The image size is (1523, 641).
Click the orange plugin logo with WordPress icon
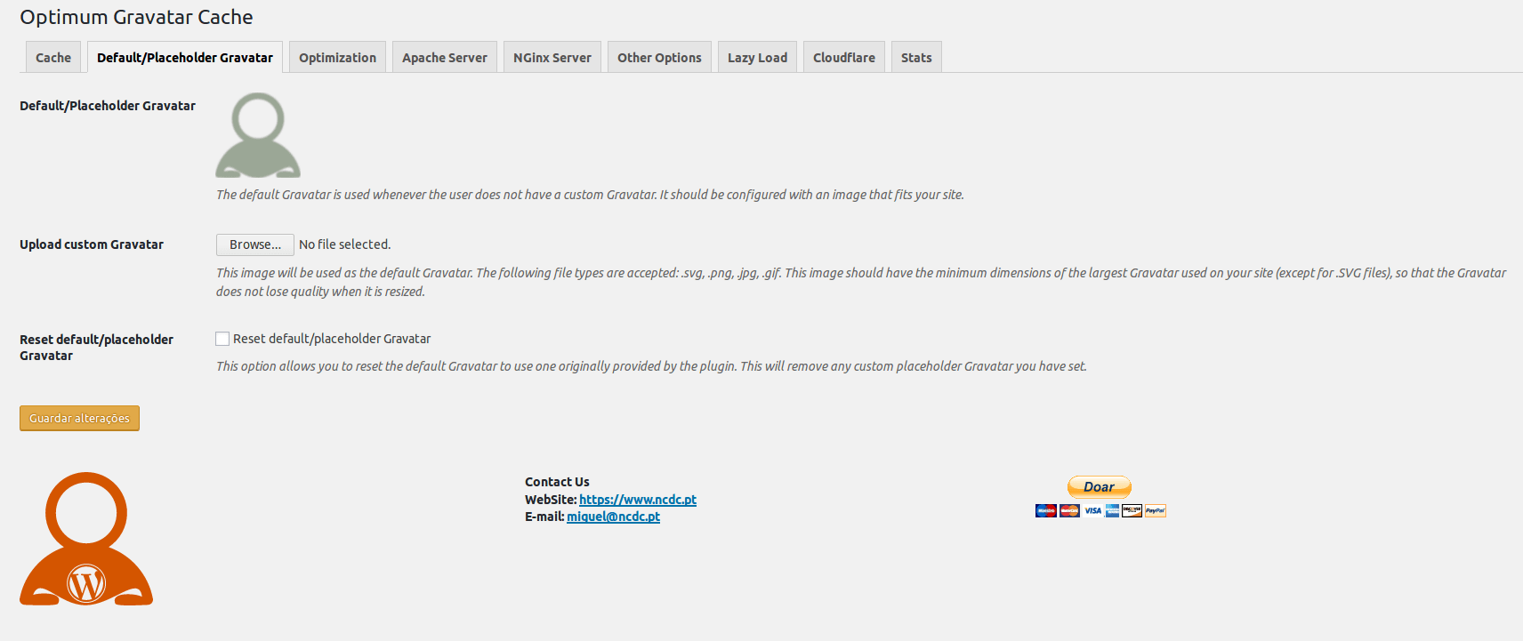click(86, 539)
